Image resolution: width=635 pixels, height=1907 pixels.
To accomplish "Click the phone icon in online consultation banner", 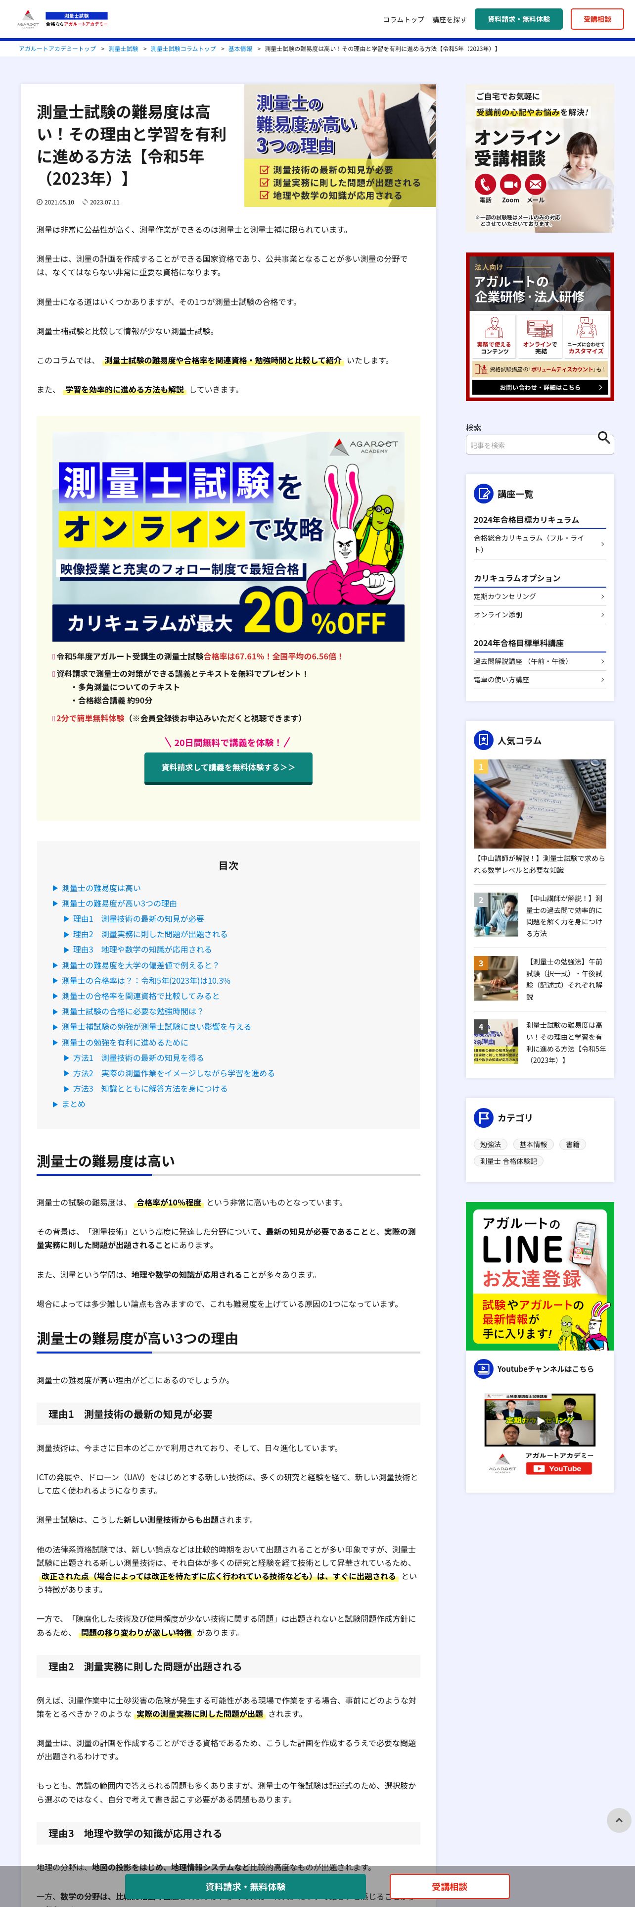I will 485,184.
